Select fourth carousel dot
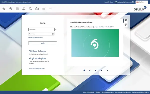Image resolution: width=150 pixels, height=94 pixels. click(101, 70)
